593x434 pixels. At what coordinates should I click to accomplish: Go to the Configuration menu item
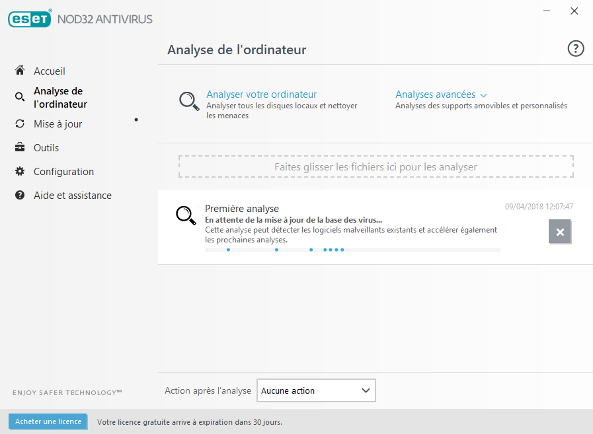pos(63,171)
